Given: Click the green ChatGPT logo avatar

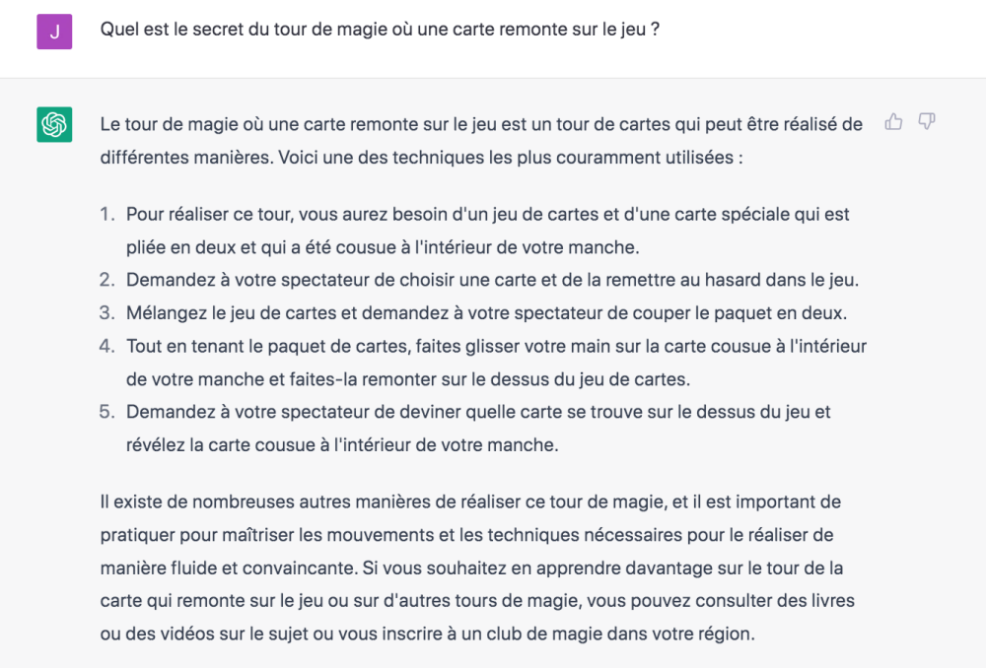Looking at the screenshot, I should click(x=54, y=125).
